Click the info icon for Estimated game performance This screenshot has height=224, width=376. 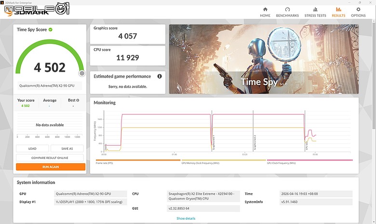(160, 76)
